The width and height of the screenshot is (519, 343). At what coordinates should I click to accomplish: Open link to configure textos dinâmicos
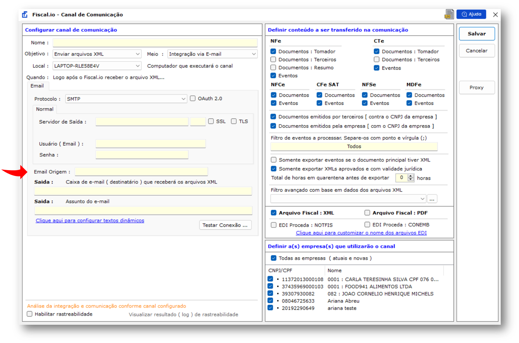click(90, 221)
